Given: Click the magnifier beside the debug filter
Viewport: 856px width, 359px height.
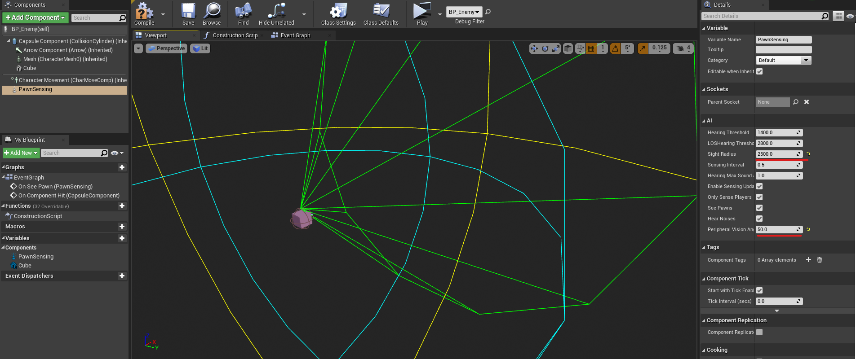Looking at the screenshot, I should pyautogui.click(x=488, y=12).
